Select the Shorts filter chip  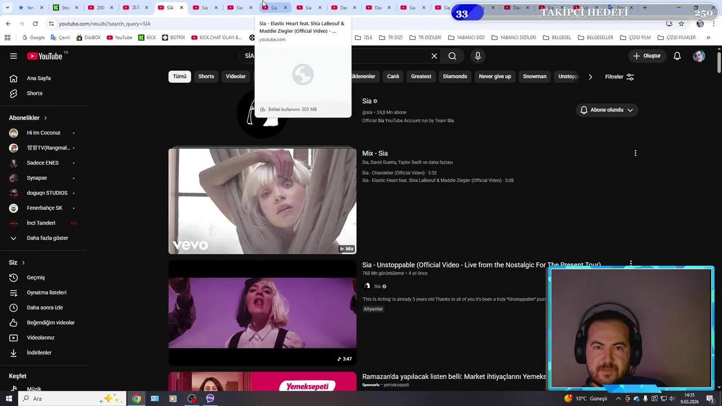coord(206,77)
